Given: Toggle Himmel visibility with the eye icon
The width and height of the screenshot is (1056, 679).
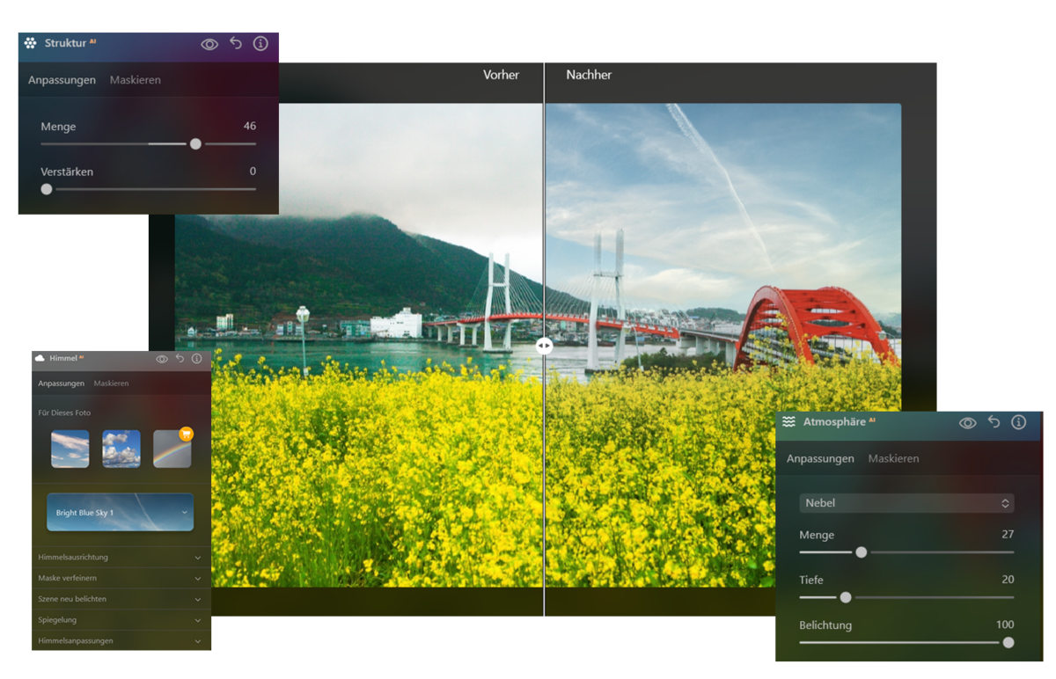Looking at the screenshot, I should coord(162,358).
